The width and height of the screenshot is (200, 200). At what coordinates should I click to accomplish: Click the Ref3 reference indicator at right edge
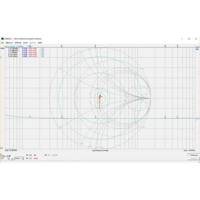click(x=197, y=118)
